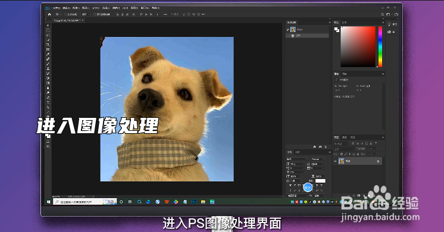Click the vertical hue slider
444x232 pixels.
pyautogui.click(x=380, y=46)
